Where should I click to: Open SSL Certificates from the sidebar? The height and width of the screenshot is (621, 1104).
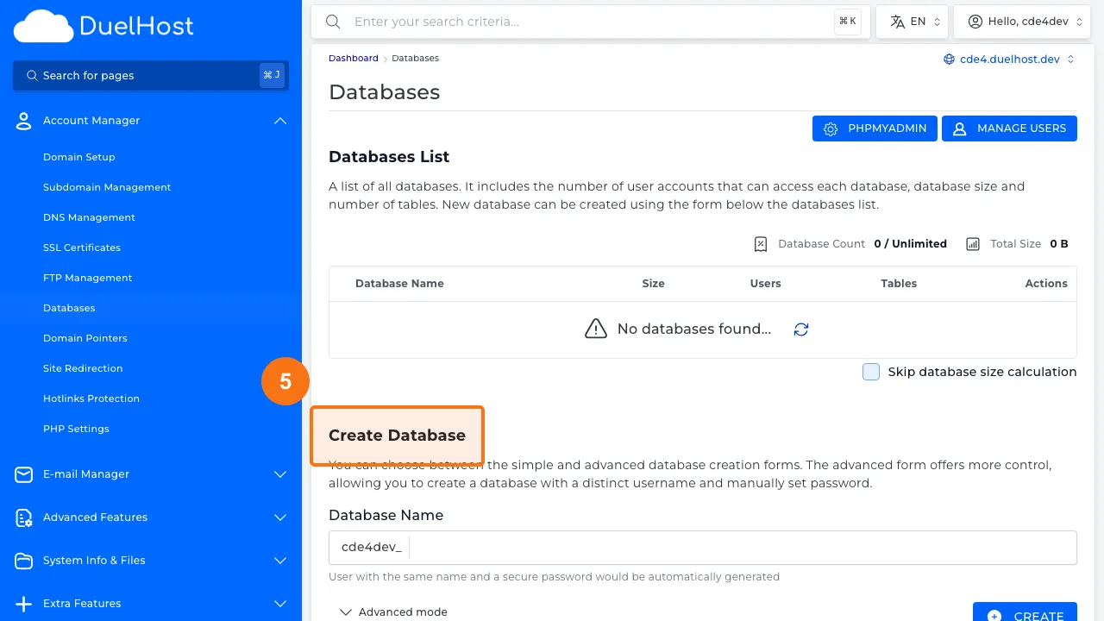[81, 248]
